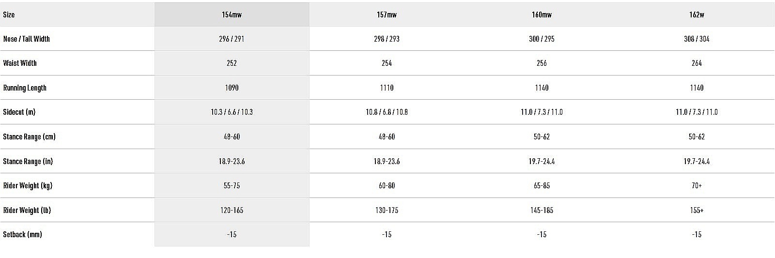Click the Running Length row label
This screenshot has height=258, width=775.
pos(25,88)
